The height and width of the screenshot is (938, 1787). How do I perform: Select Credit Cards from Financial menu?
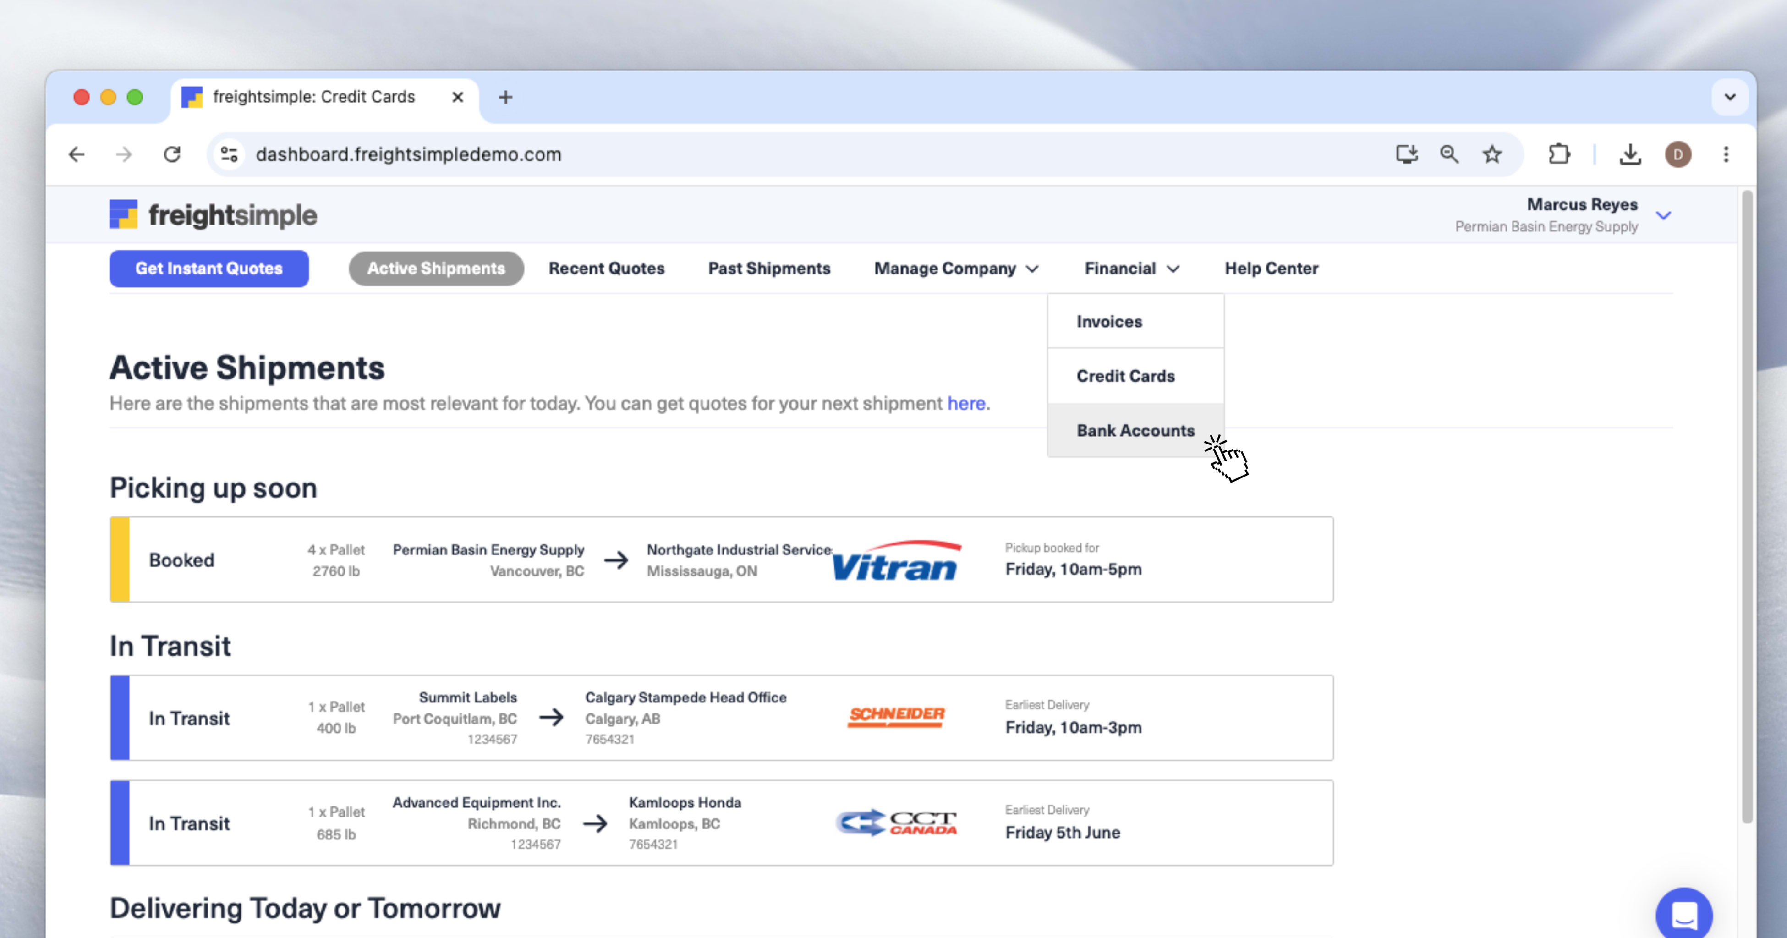[x=1135, y=376]
